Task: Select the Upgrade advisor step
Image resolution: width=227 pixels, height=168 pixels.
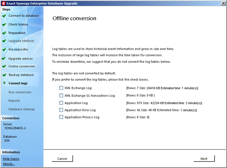Action: [x=20, y=59]
